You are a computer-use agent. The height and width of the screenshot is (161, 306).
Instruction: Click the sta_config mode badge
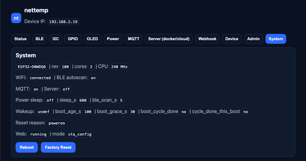pyautogui.click(x=80, y=134)
